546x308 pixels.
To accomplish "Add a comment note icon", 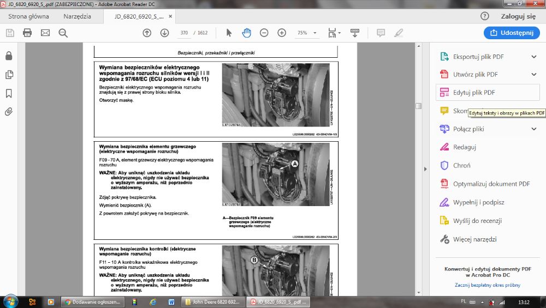I will (x=381, y=33).
